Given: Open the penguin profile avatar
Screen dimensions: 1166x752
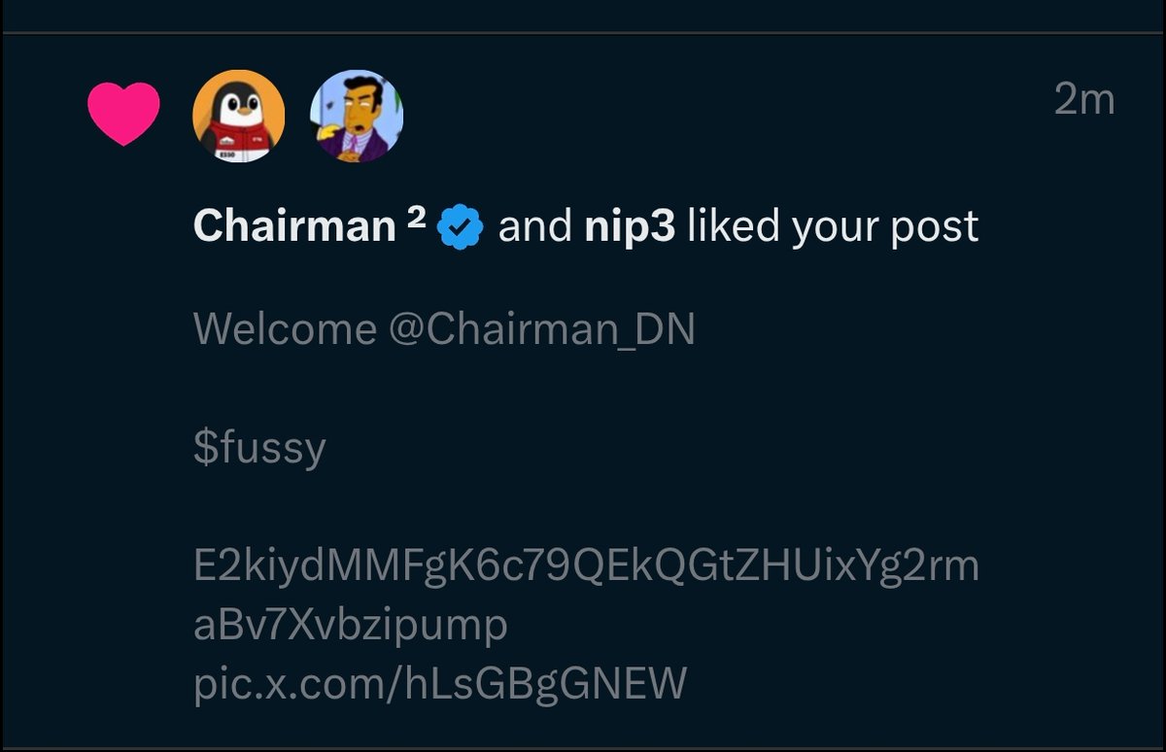Looking at the screenshot, I should (x=239, y=116).
